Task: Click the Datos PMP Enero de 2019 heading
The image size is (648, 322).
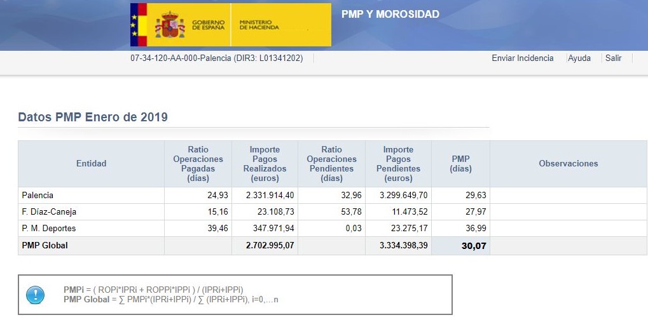Action: [x=93, y=117]
